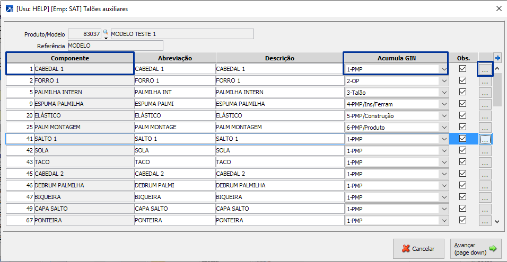
Task: Click the Acumula GIN column header
Action: [x=396, y=58]
